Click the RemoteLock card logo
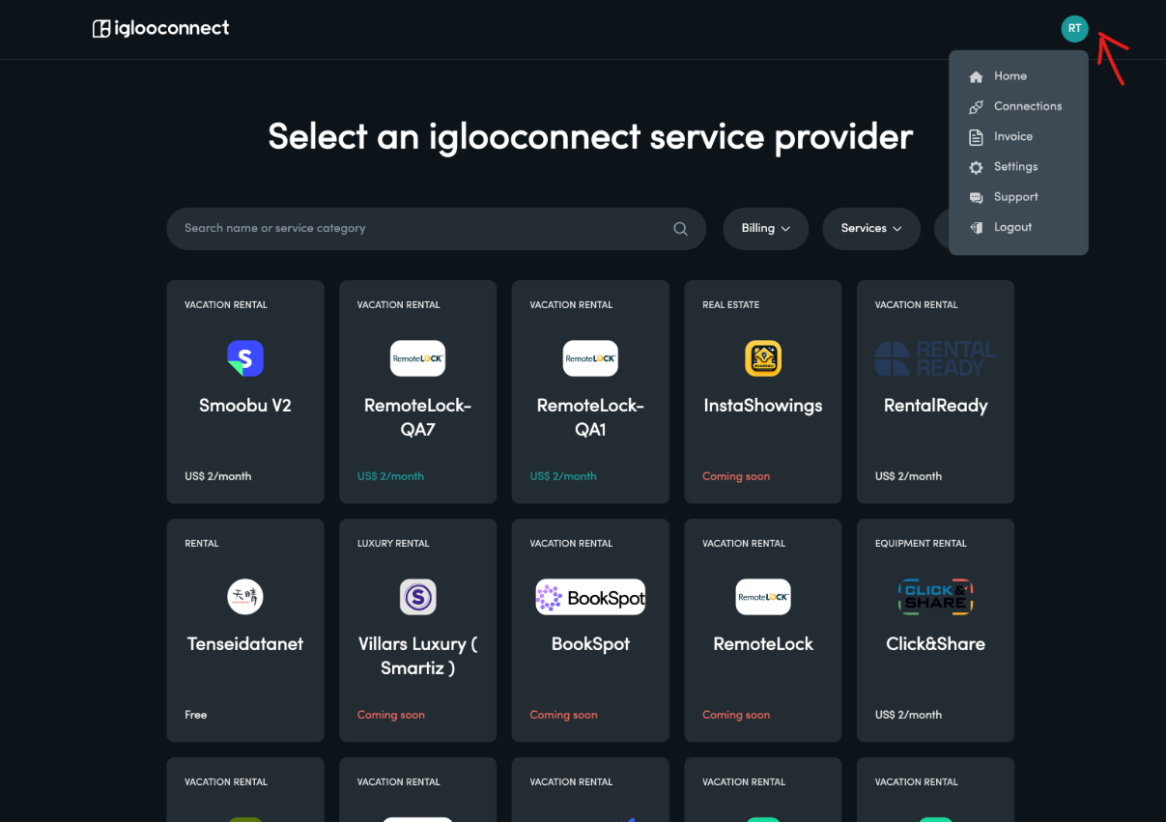The image size is (1166, 822). point(763,597)
